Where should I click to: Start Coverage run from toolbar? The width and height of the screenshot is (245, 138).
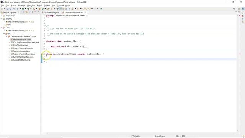point(28,9)
